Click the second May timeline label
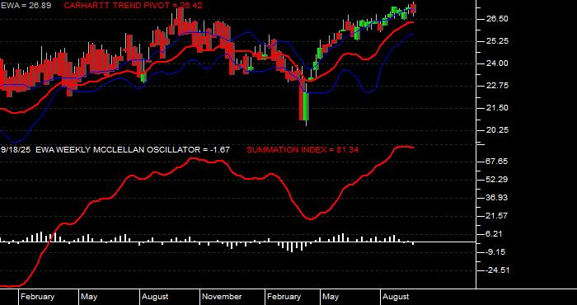 pos(331,297)
